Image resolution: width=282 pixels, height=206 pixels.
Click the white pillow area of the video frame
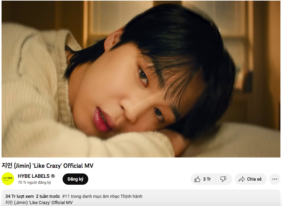(234, 142)
